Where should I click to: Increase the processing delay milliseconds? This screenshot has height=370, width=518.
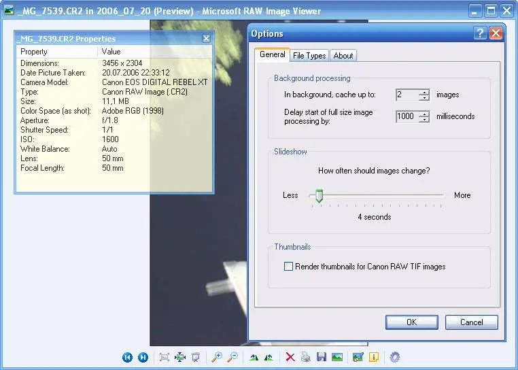(x=424, y=114)
